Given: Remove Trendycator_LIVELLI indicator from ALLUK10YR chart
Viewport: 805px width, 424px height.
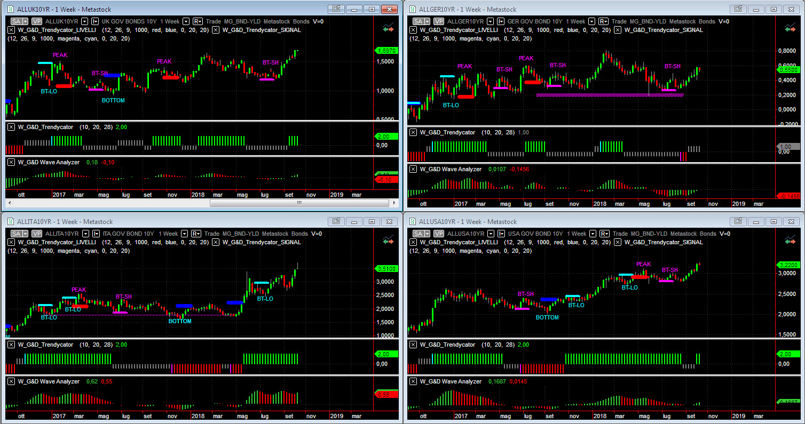Looking at the screenshot, I should (x=11, y=30).
